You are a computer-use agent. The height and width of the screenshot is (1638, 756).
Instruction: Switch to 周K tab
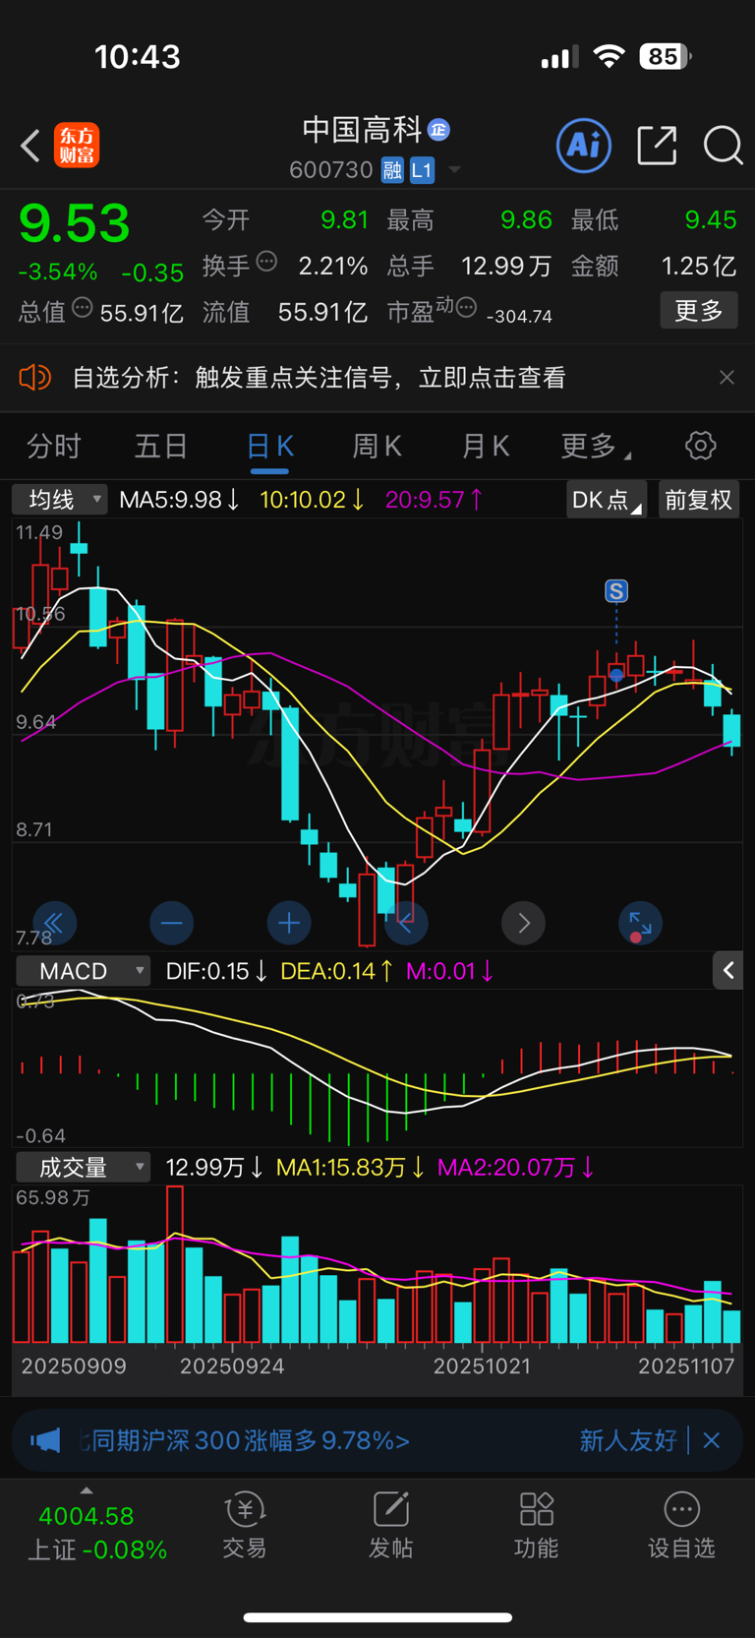tap(378, 447)
